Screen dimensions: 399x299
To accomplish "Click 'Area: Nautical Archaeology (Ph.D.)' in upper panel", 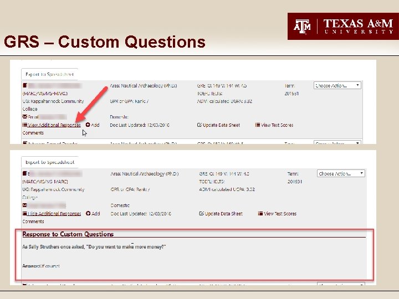I will [x=144, y=86].
